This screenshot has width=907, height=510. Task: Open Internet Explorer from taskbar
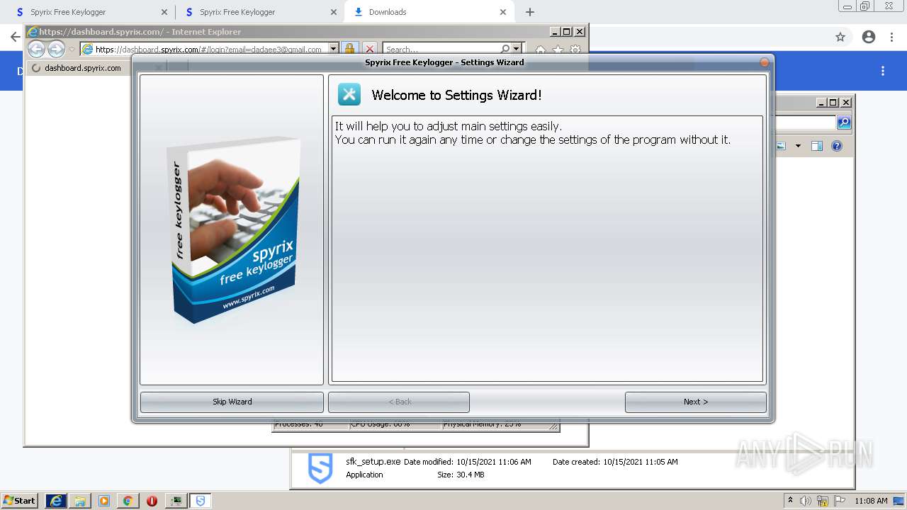pyautogui.click(x=56, y=501)
